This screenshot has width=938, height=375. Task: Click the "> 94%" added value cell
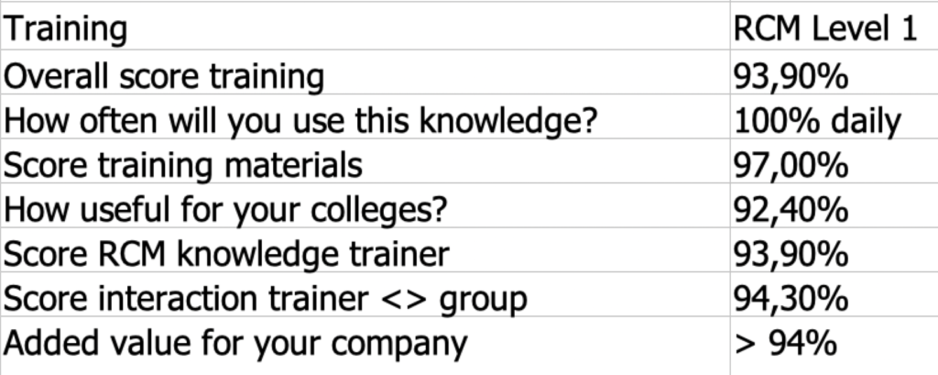point(785,343)
